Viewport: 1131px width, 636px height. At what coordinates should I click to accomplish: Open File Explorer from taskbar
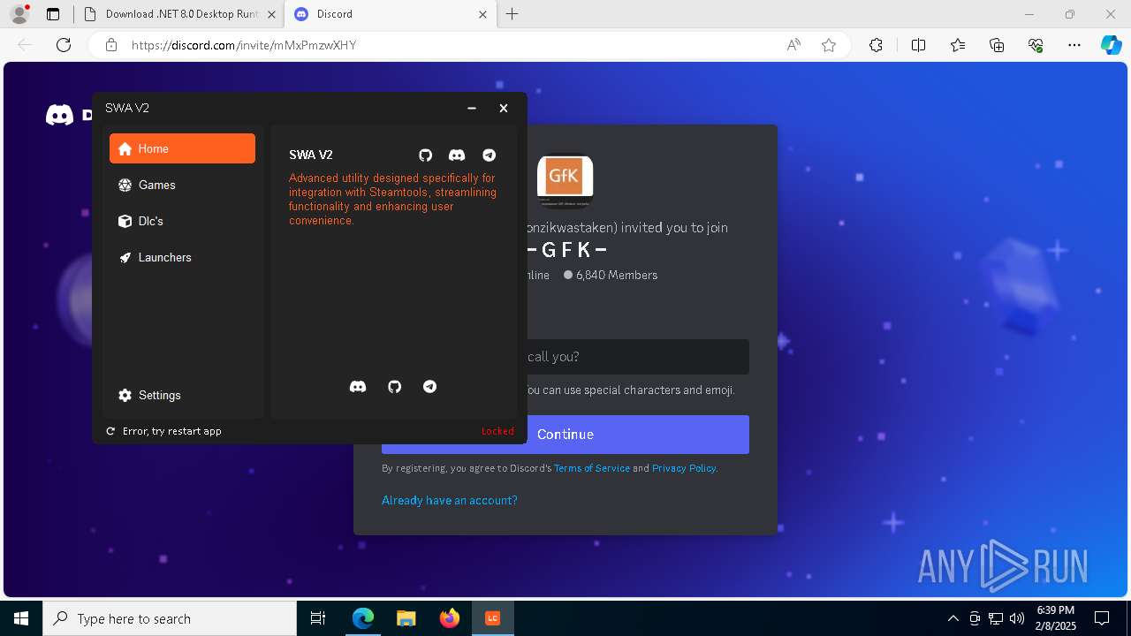coord(406,618)
